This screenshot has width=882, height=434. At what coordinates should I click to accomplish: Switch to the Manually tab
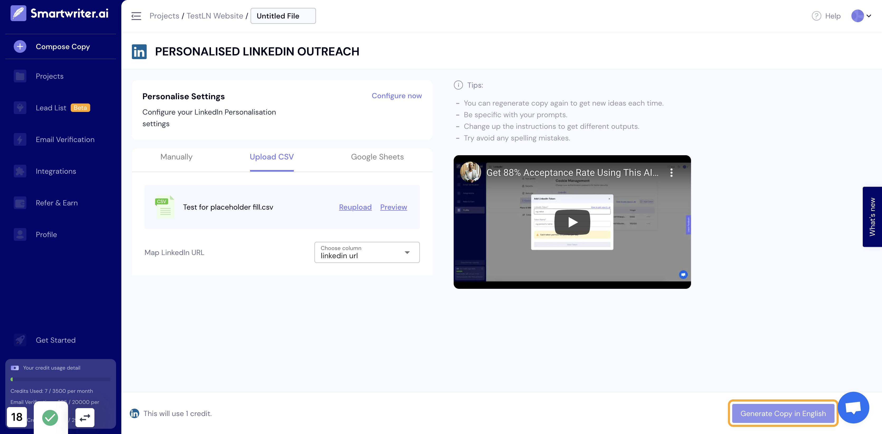tap(176, 157)
